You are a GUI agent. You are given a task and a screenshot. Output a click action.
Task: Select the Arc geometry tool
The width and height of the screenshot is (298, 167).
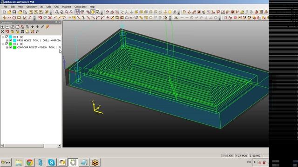pyautogui.click(x=9, y=18)
